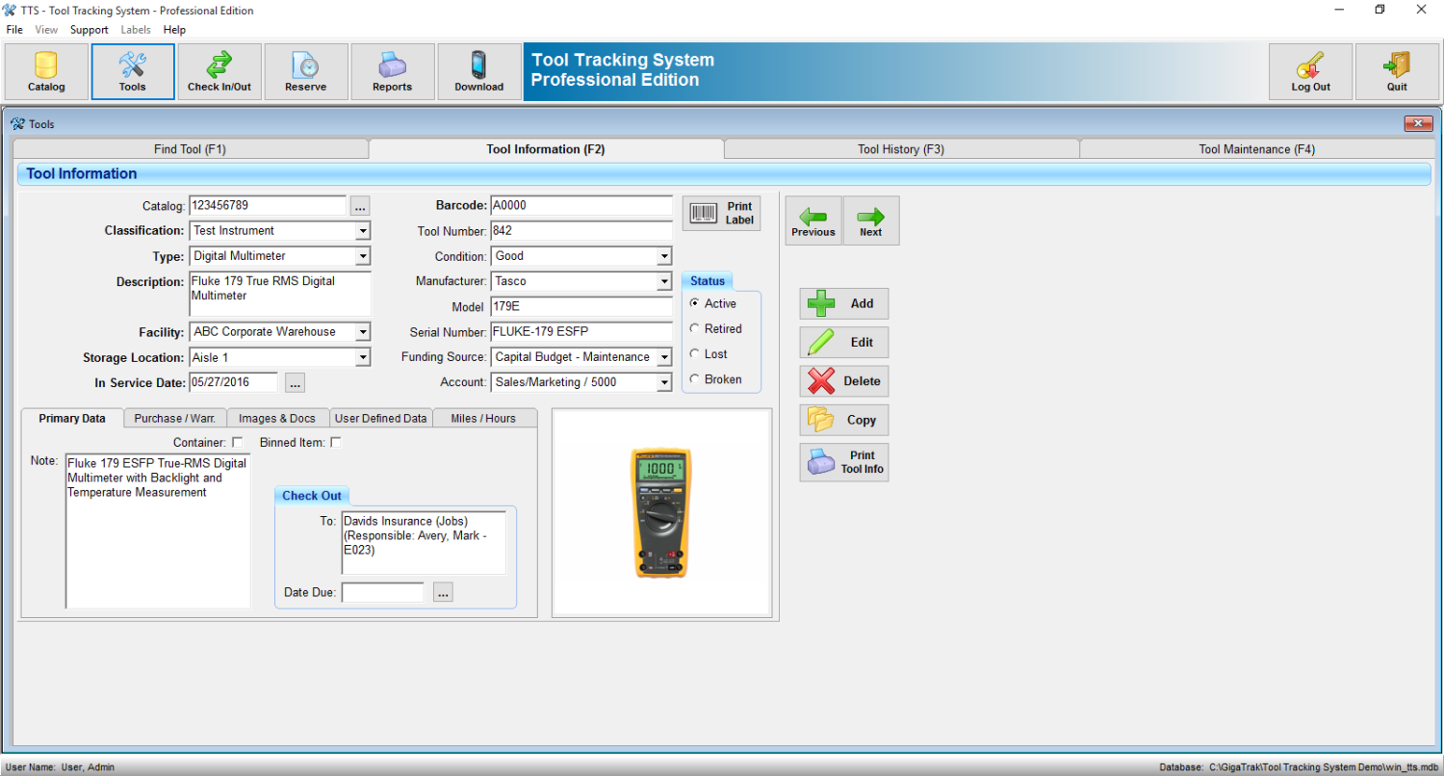Set tool status to Retired

(x=694, y=328)
